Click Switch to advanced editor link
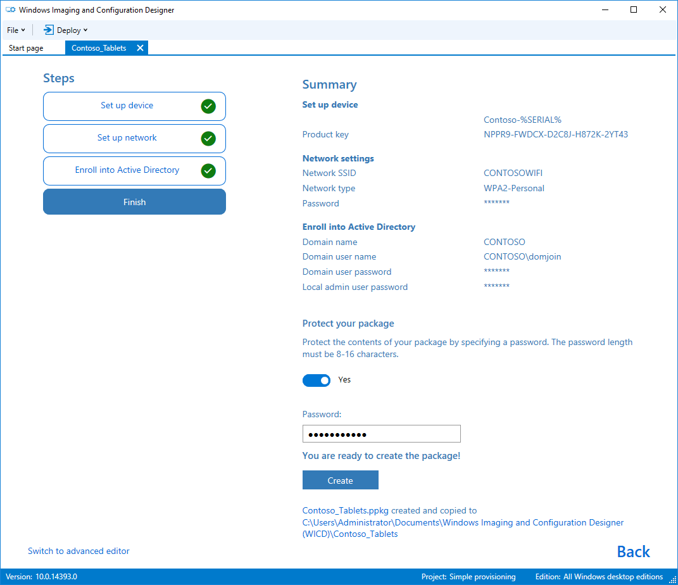678x585 pixels. (78, 551)
